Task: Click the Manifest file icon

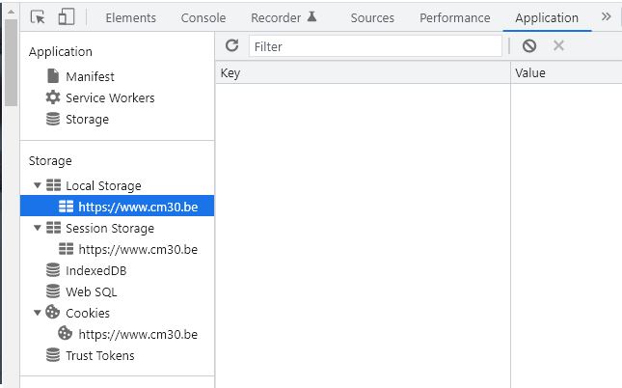Action: [53, 76]
